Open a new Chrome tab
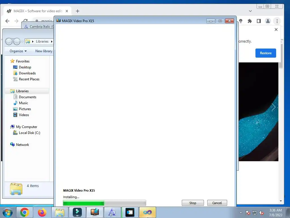The image size is (290, 218). click(78, 11)
